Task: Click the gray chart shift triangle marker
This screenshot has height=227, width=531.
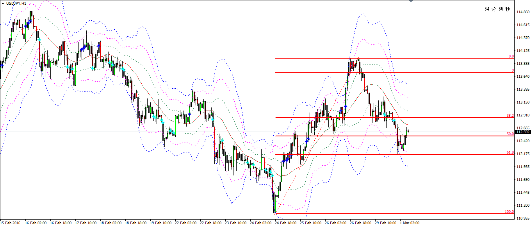Action: (x=411, y=1)
